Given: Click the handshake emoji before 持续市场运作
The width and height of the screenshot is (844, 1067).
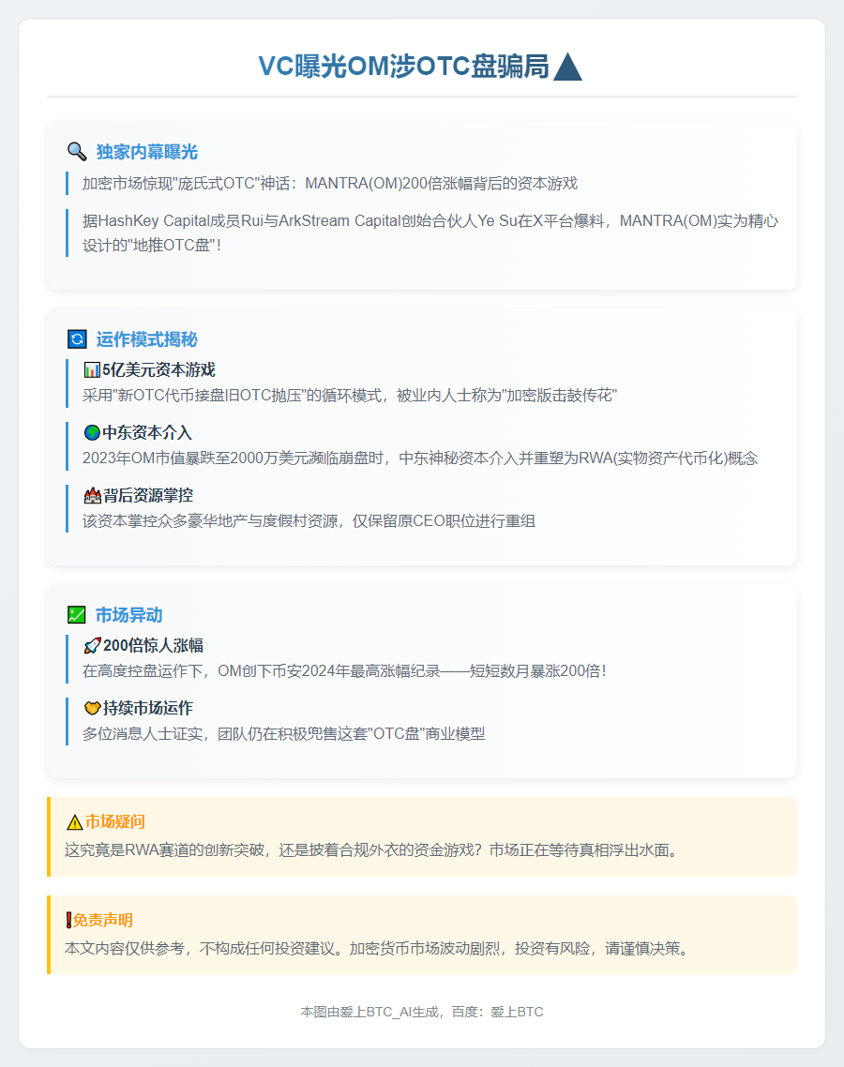Looking at the screenshot, I should tap(92, 709).
